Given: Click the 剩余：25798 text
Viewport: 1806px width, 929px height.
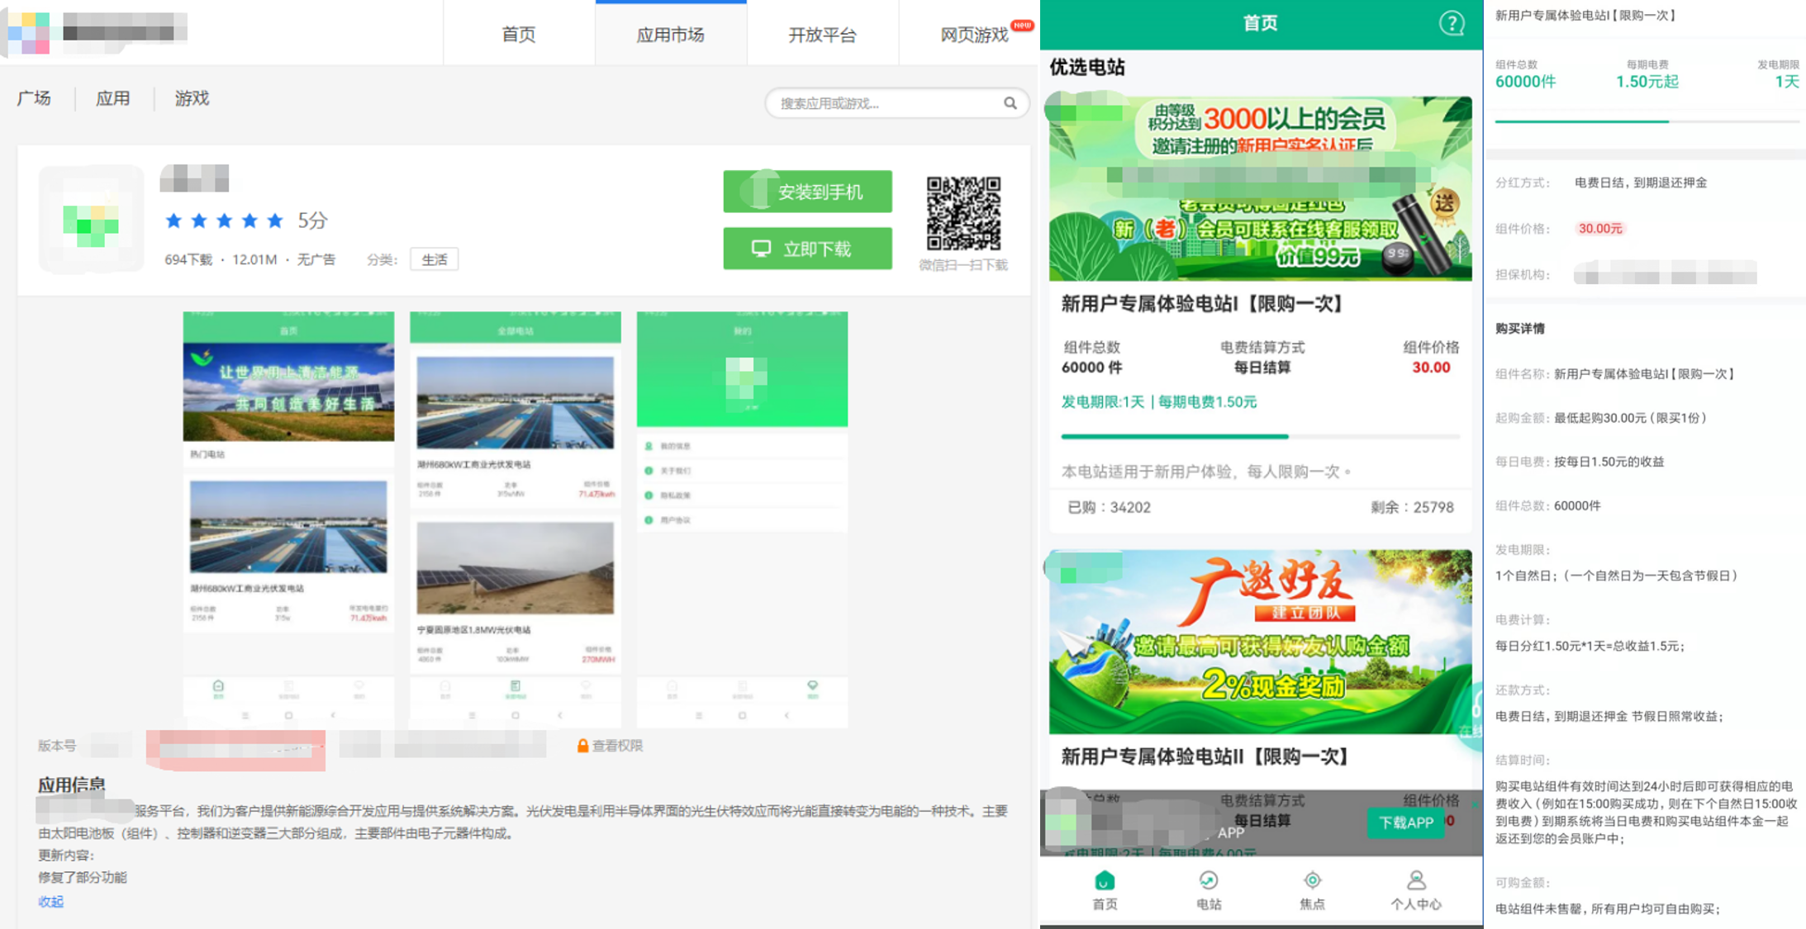Looking at the screenshot, I should pos(1412,507).
